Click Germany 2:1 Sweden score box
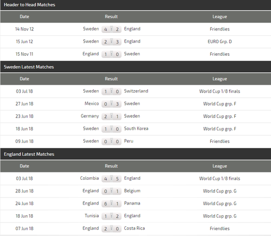271x236 pixels. 111,116
